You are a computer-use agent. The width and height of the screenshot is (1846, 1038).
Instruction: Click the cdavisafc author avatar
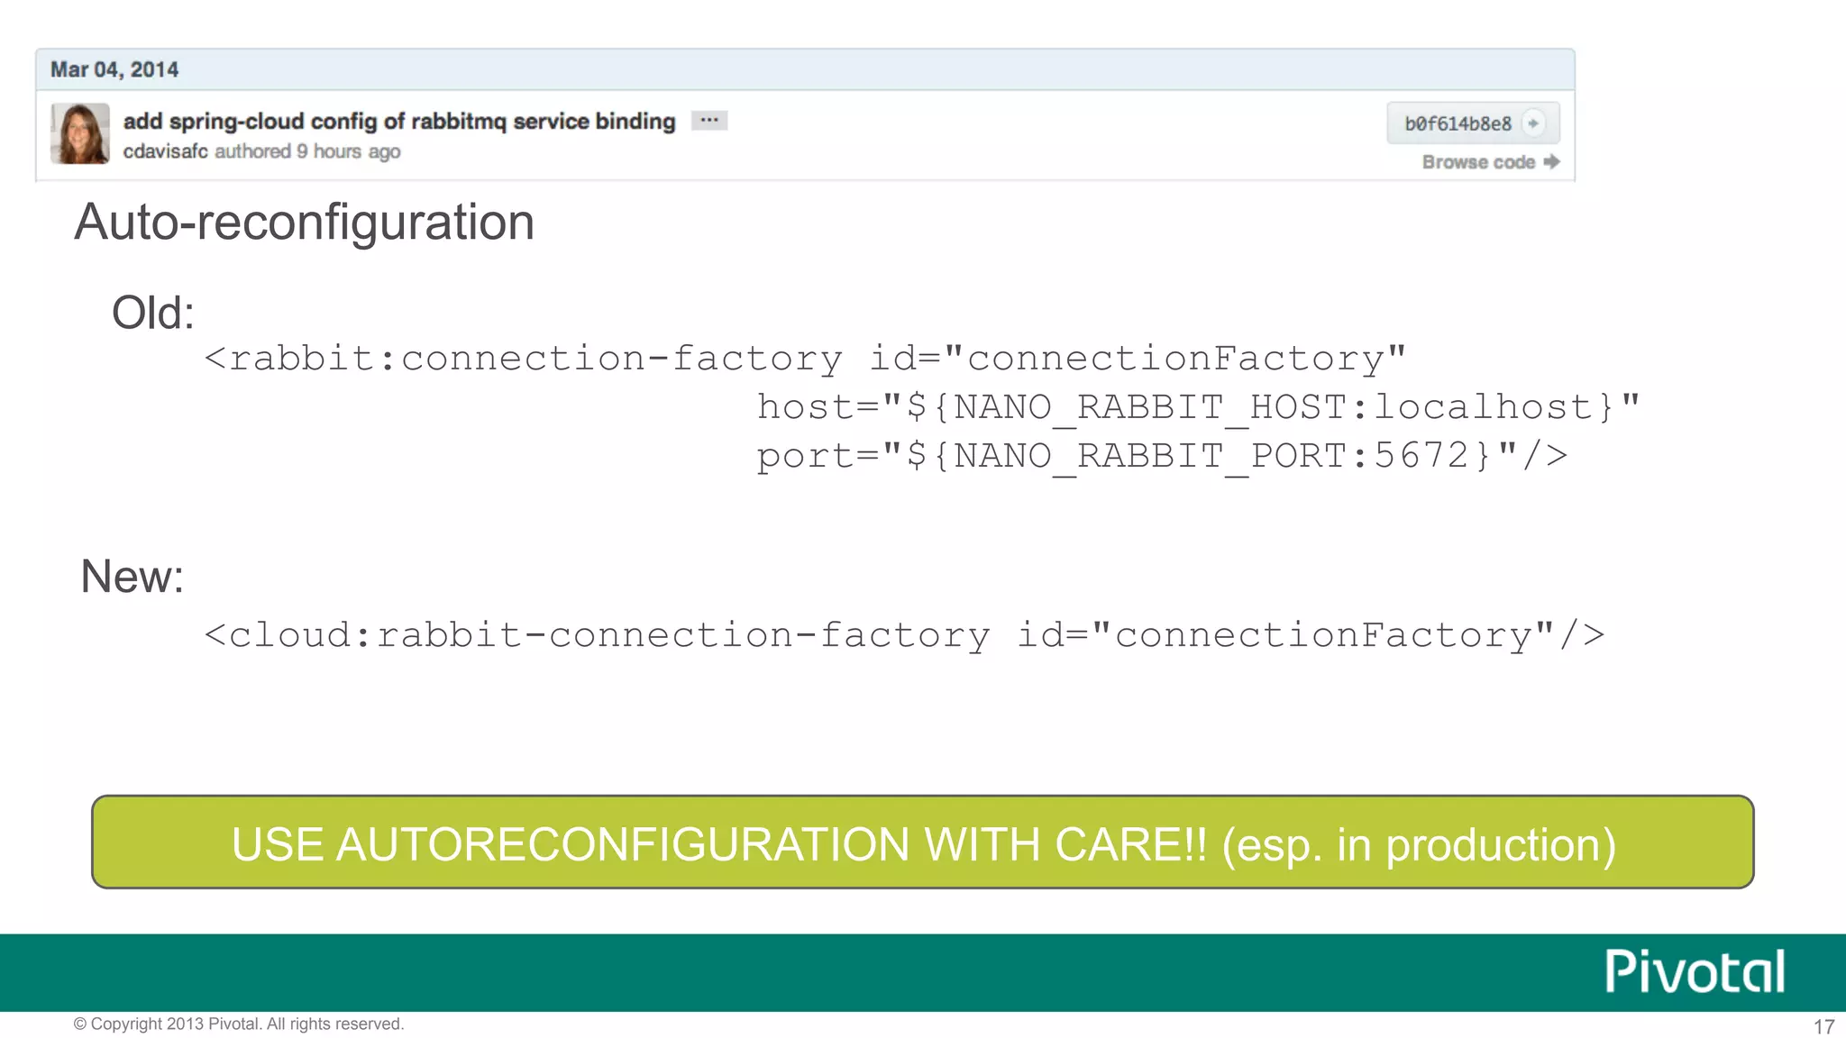[x=80, y=133]
